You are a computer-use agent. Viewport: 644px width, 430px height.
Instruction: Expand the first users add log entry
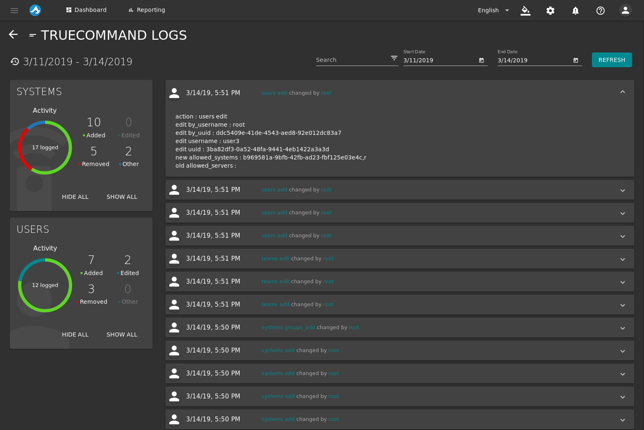pos(623,190)
